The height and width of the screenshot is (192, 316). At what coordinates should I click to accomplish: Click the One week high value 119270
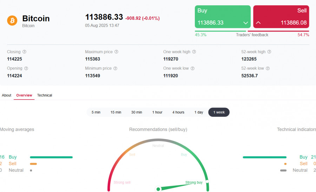coord(171,59)
